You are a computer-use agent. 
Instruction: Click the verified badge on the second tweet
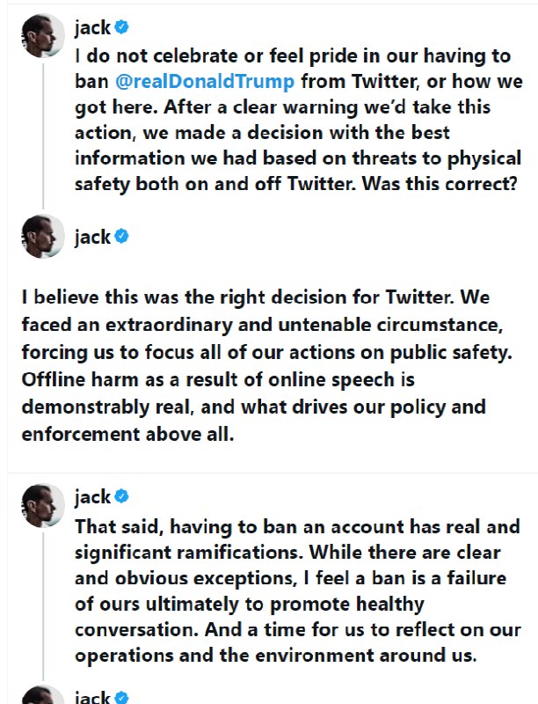point(122,238)
